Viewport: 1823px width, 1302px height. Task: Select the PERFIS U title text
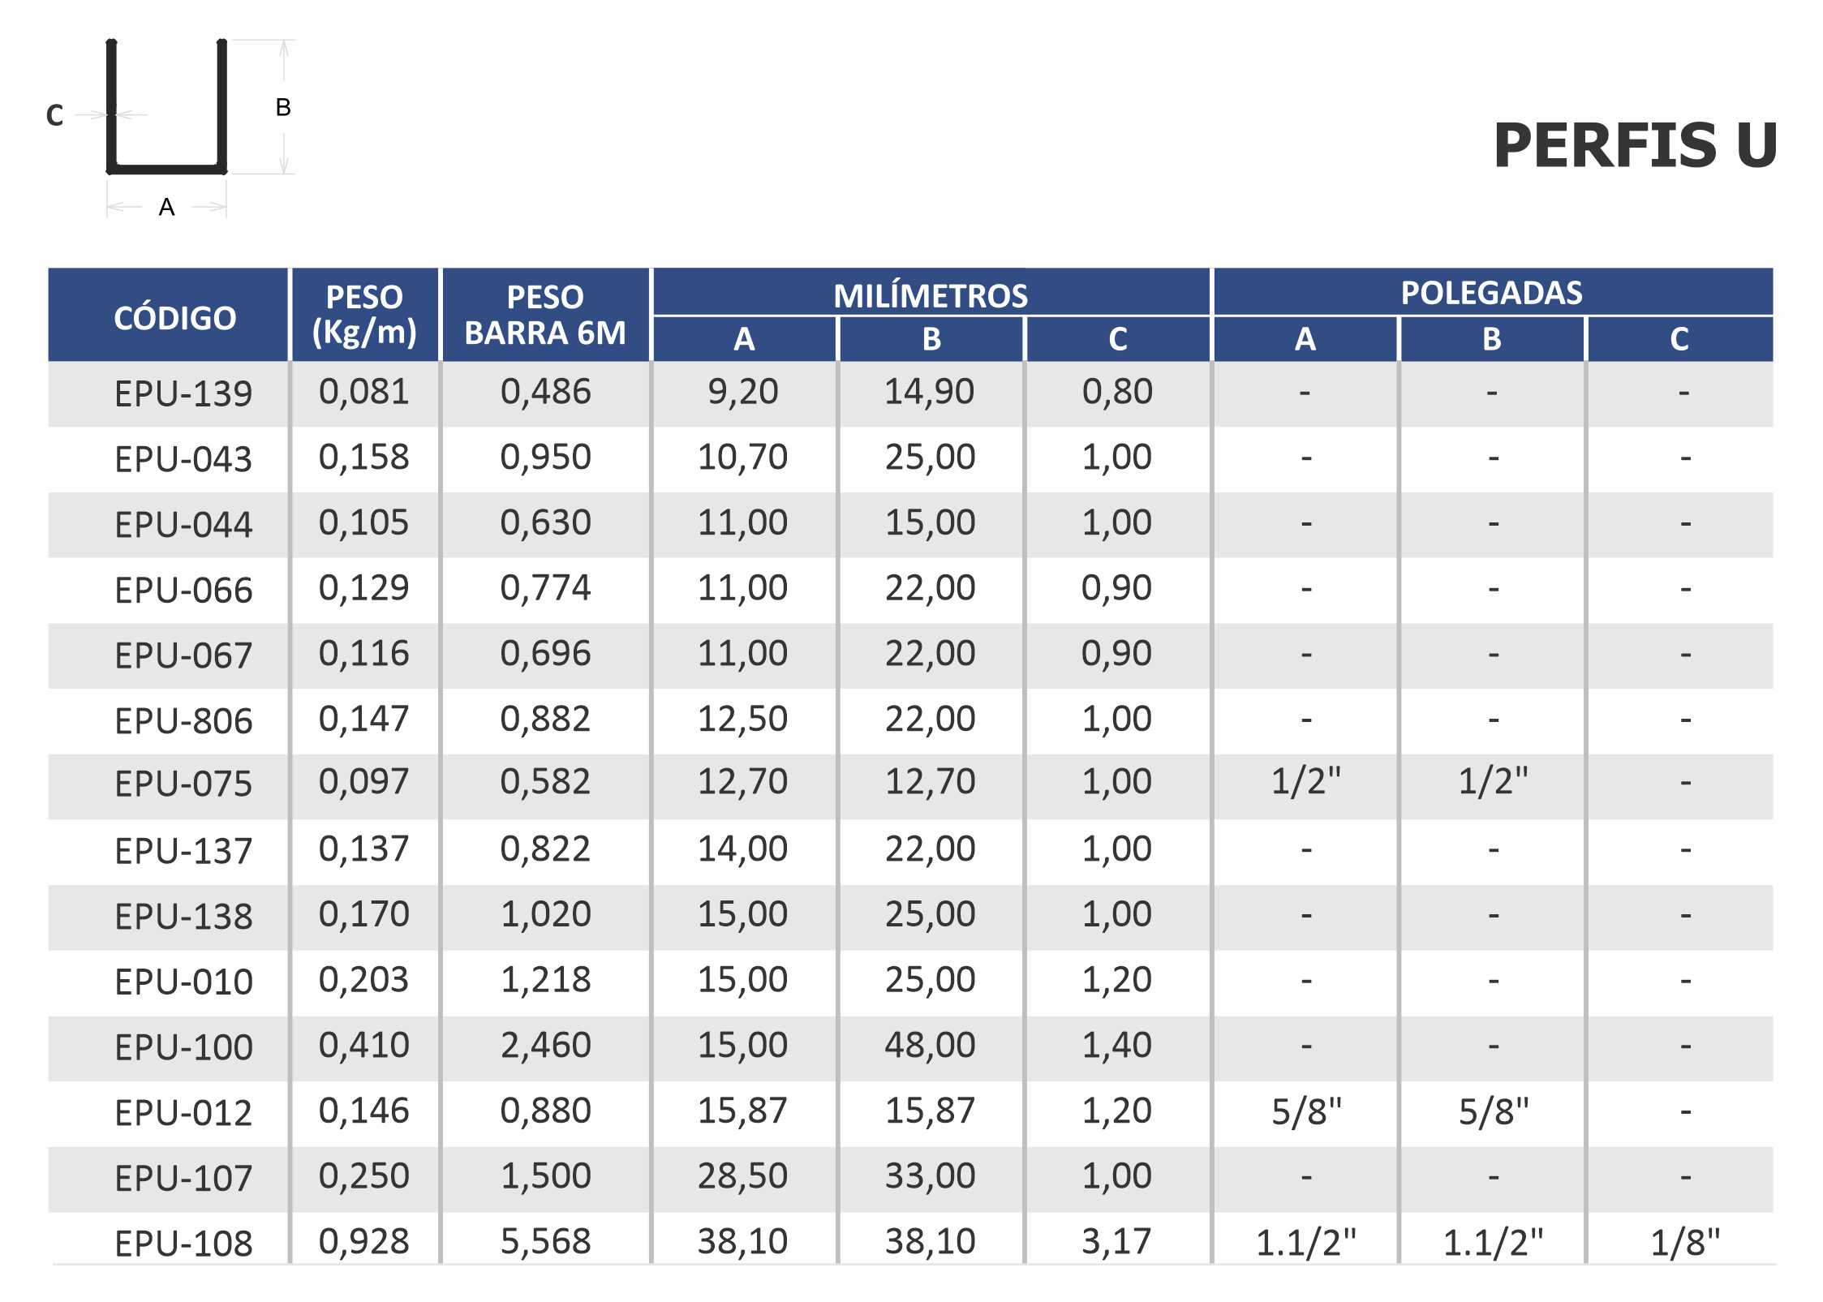click(x=1635, y=146)
